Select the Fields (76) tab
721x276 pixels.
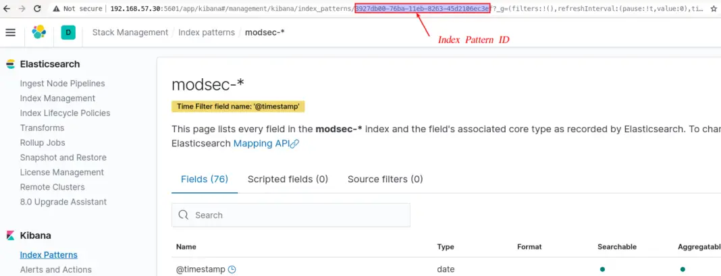click(205, 179)
